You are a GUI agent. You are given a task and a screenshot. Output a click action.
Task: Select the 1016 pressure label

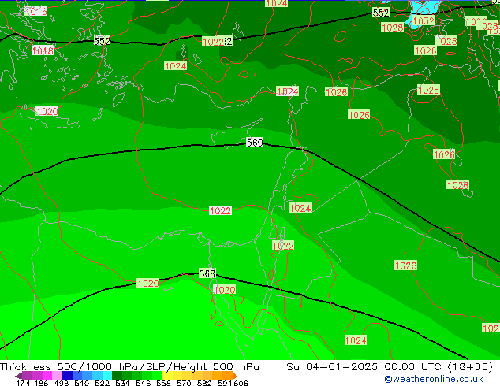[36, 12]
